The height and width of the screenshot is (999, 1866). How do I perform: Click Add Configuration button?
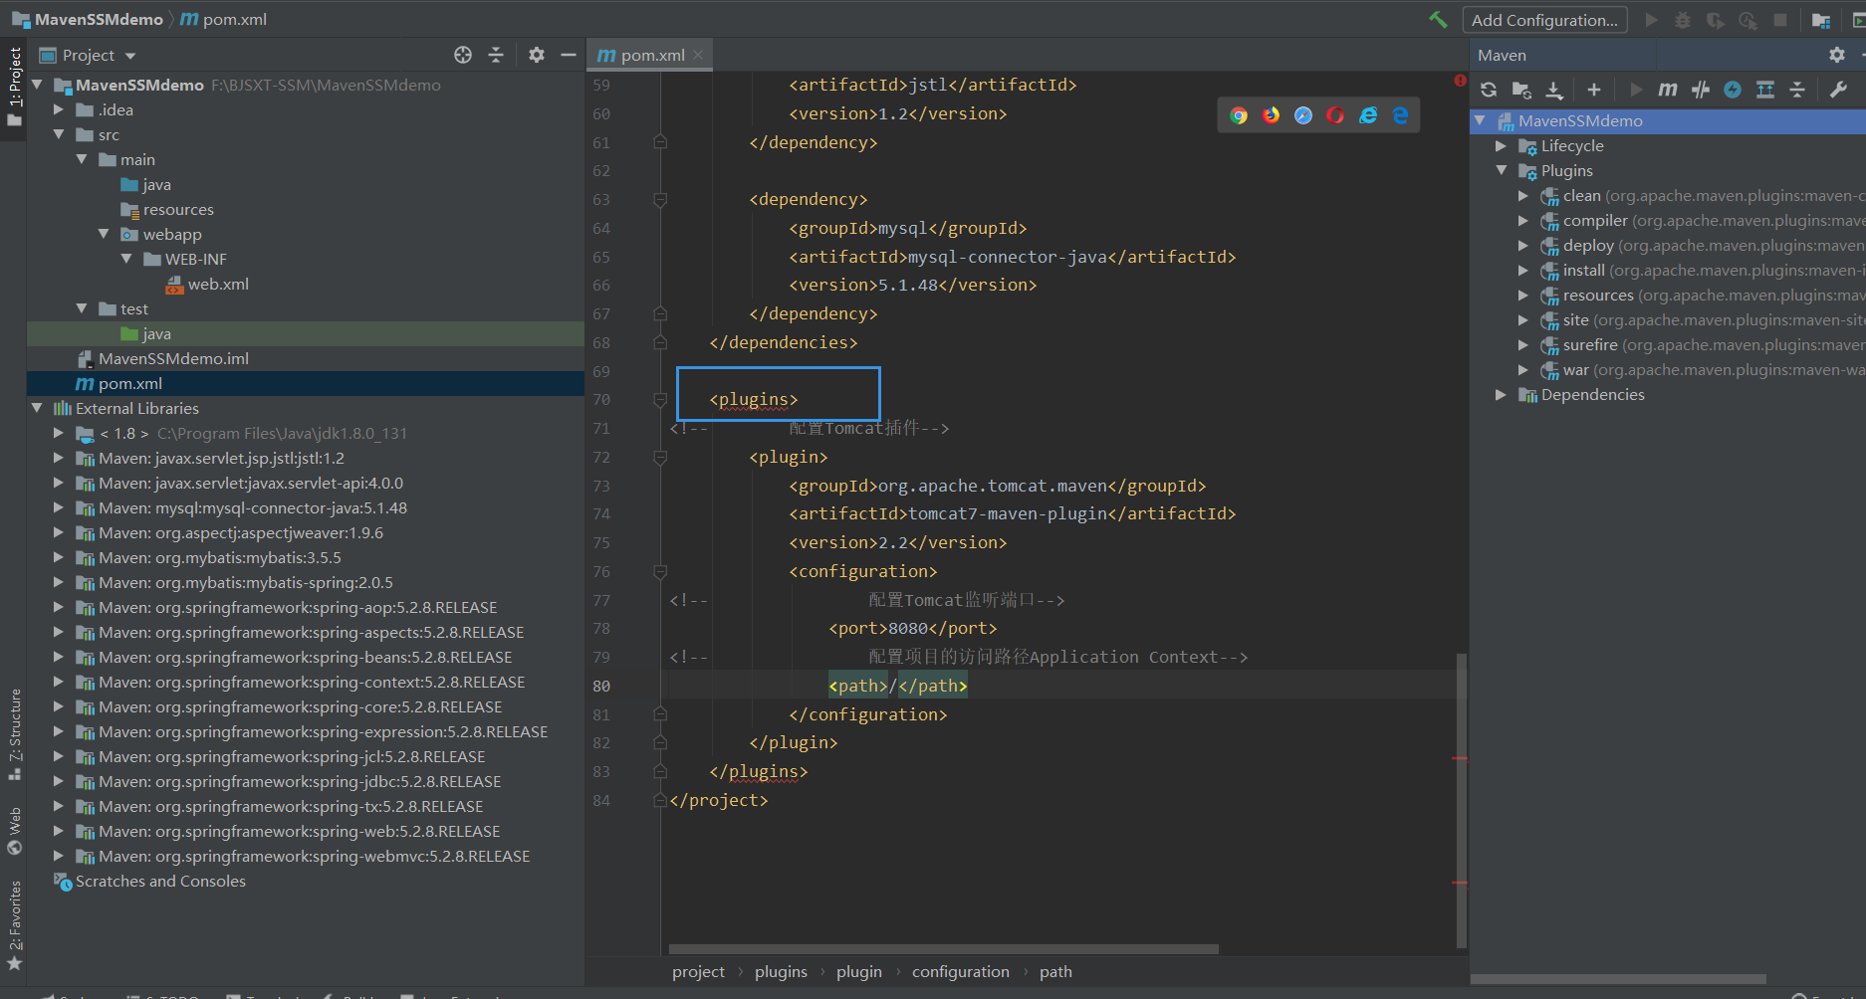pyautogui.click(x=1544, y=20)
